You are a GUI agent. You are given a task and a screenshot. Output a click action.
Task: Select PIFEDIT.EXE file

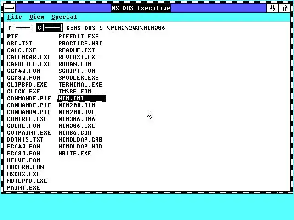pyautogui.click(x=79, y=37)
